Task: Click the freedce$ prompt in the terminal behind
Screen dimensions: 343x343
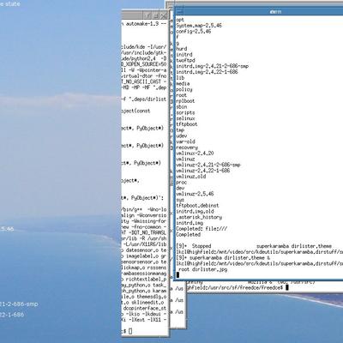Action: point(234,287)
